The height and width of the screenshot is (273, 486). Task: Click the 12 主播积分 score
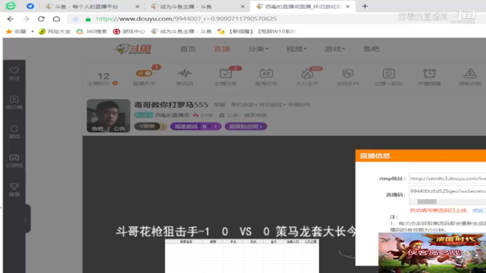tap(103, 79)
